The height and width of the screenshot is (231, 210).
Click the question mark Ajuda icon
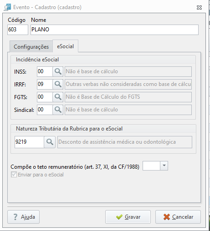(x=15, y=217)
